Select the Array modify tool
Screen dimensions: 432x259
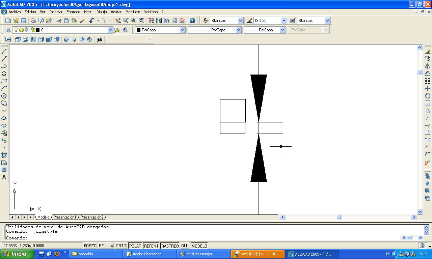428,81
